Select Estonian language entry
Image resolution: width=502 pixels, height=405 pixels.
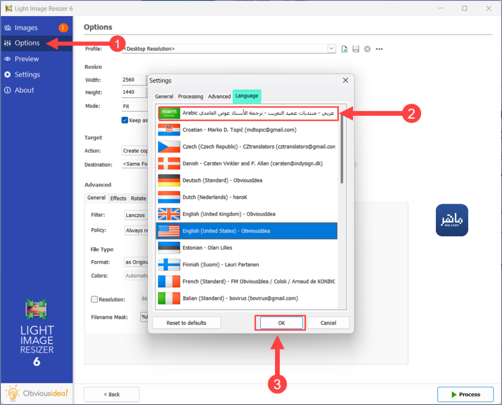point(247,247)
